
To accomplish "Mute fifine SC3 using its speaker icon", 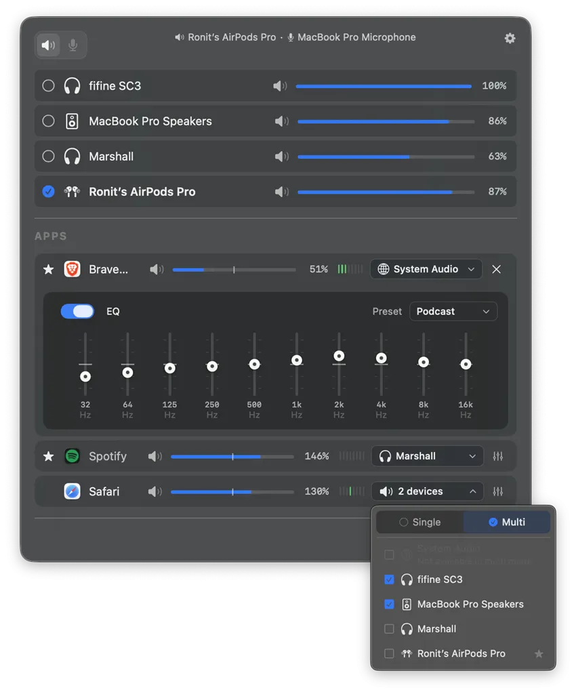I will [x=281, y=86].
